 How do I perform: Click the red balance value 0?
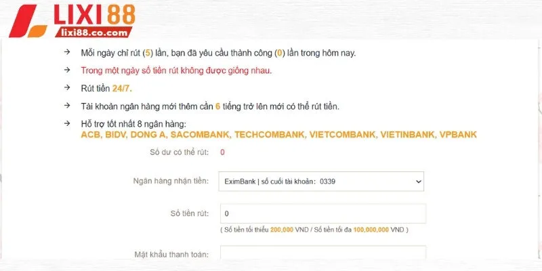point(222,152)
